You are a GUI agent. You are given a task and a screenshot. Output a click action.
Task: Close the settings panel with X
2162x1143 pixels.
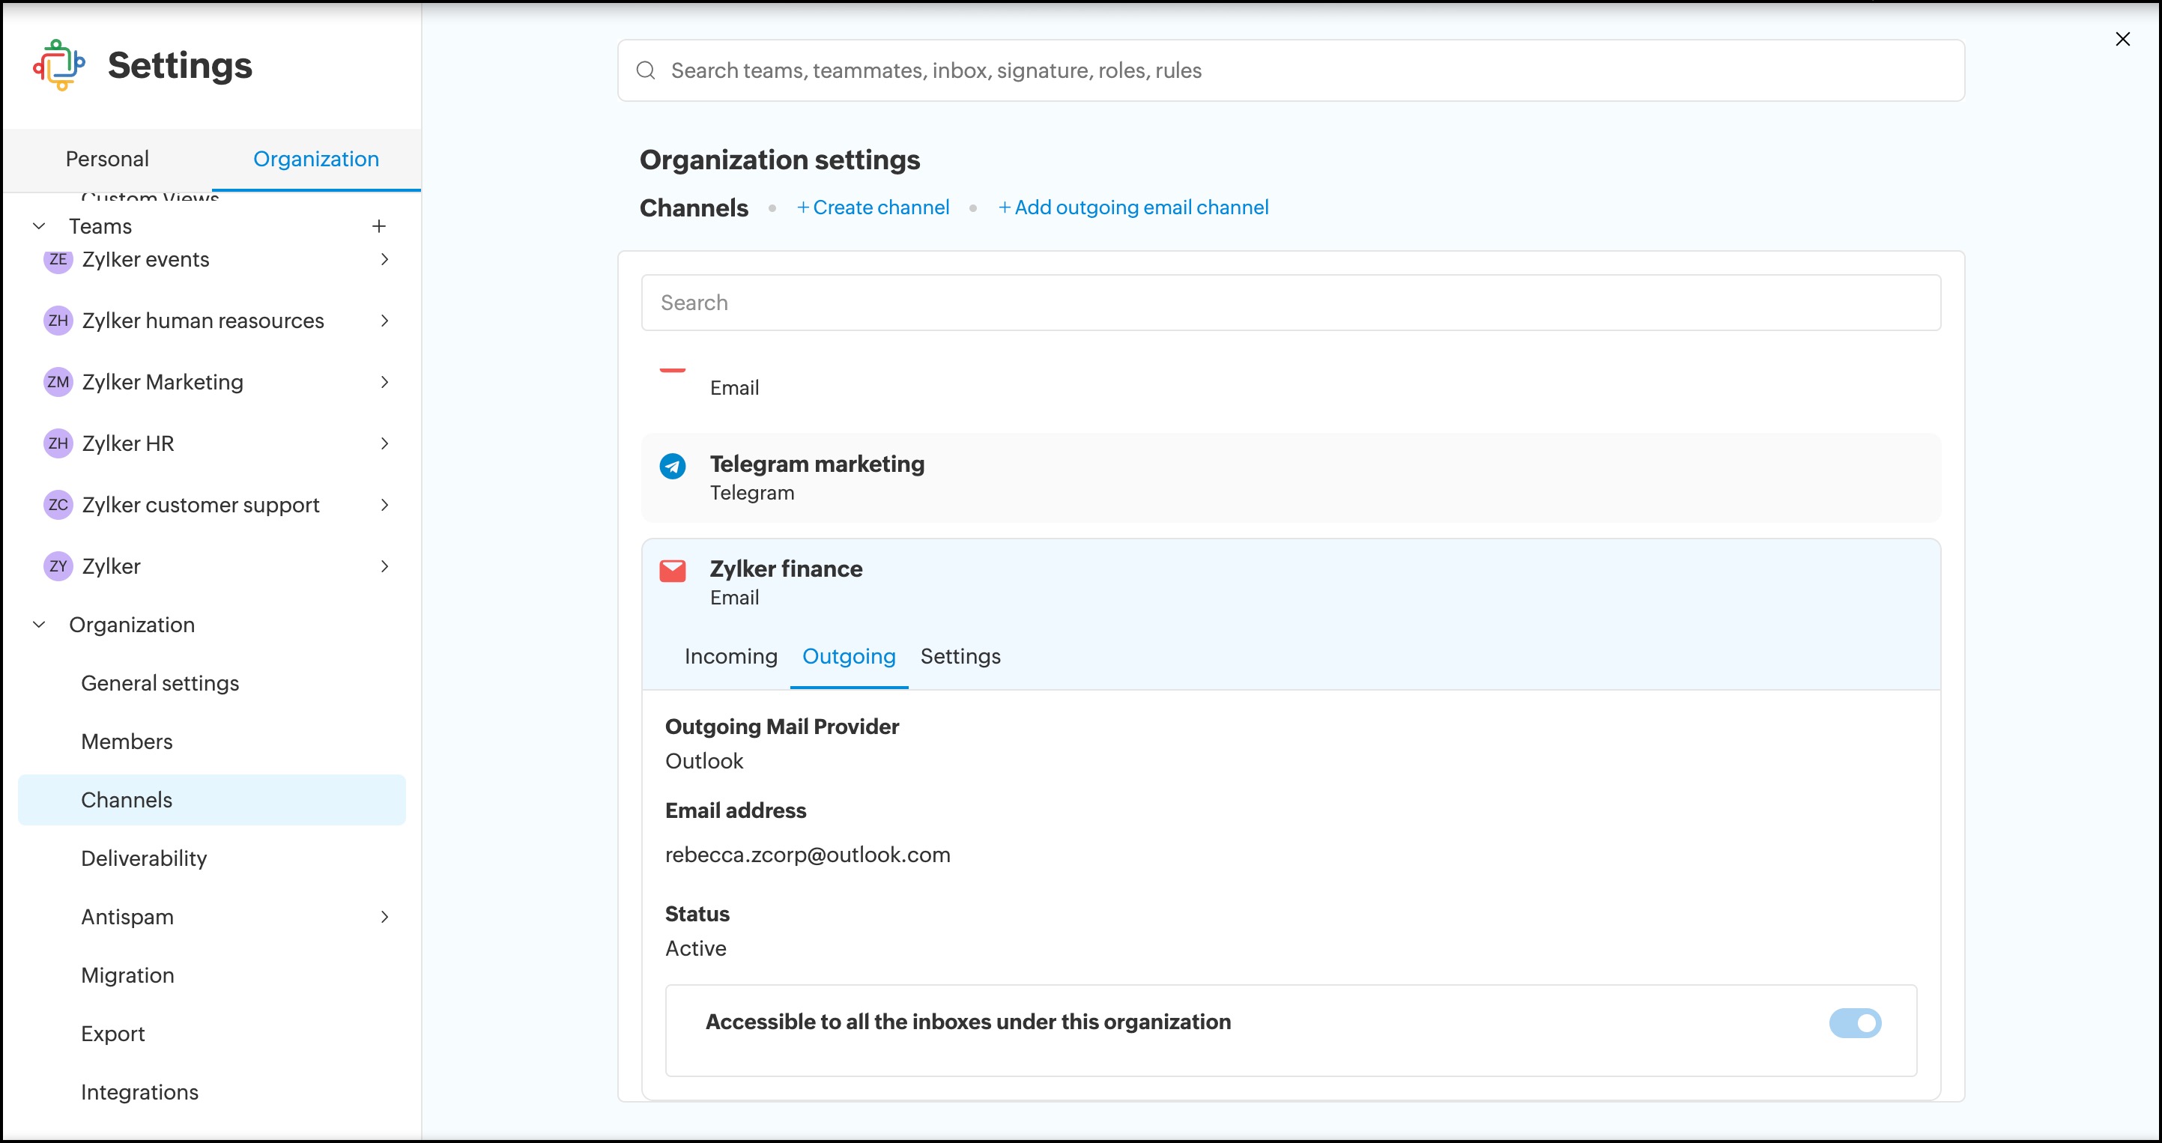pos(2122,40)
